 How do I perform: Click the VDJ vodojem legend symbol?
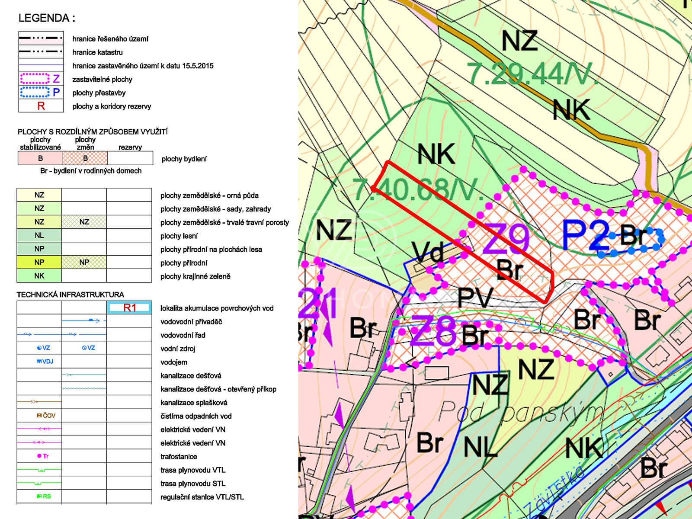pyautogui.click(x=45, y=361)
